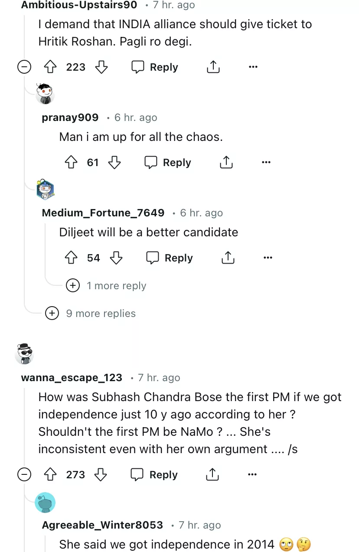Open more options on 273-vote comment
The height and width of the screenshot is (552, 359).
[252, 475]
